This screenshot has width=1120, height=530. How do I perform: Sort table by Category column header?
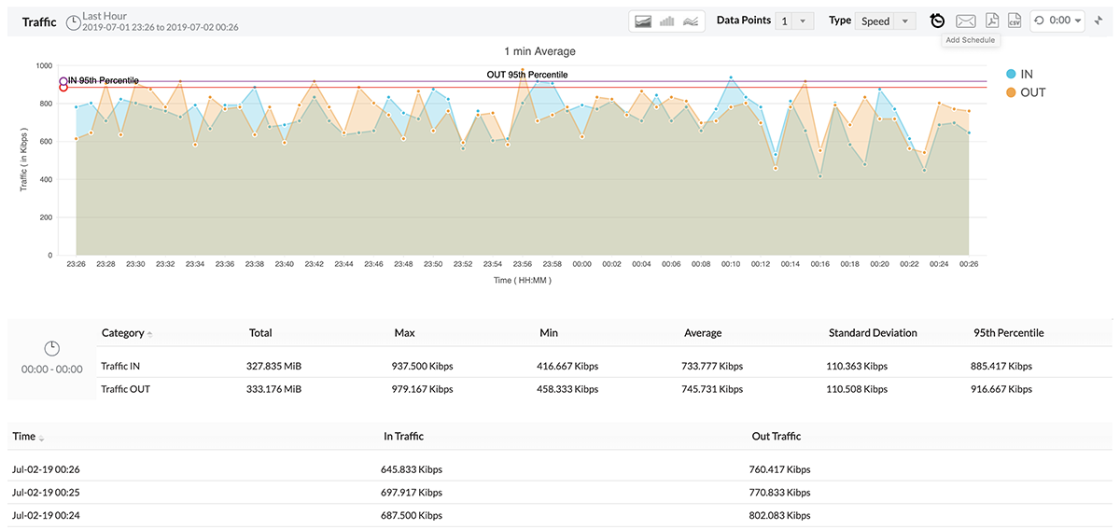tap(123, 333)
